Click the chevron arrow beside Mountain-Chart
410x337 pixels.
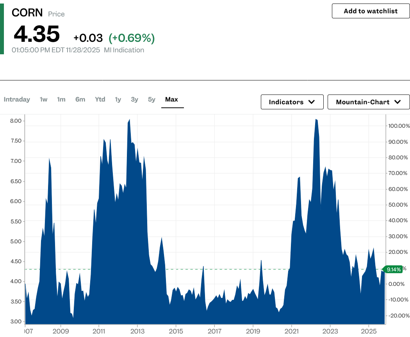click(398, 102)
